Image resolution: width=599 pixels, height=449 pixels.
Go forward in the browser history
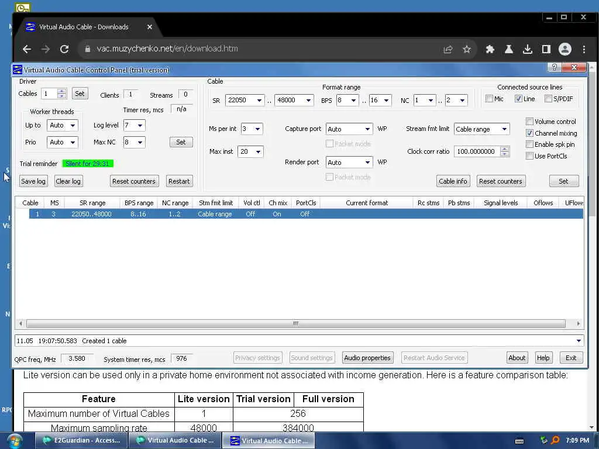[x=46, y=49]
